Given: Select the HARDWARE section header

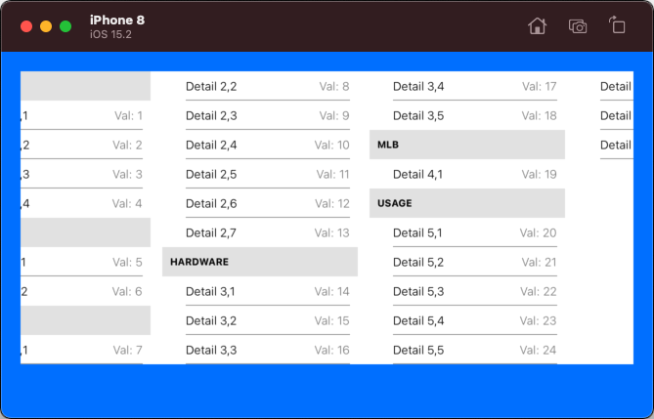Looking at the screenshot, I should point(260,262).
